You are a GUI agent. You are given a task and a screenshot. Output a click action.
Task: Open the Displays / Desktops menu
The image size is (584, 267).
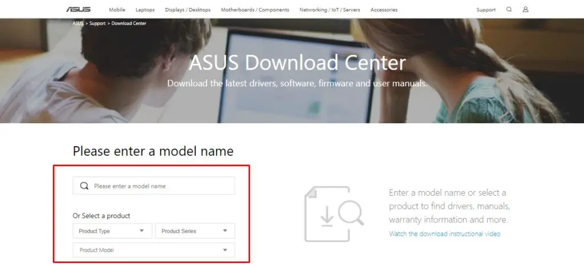click(x=188, y=10)
